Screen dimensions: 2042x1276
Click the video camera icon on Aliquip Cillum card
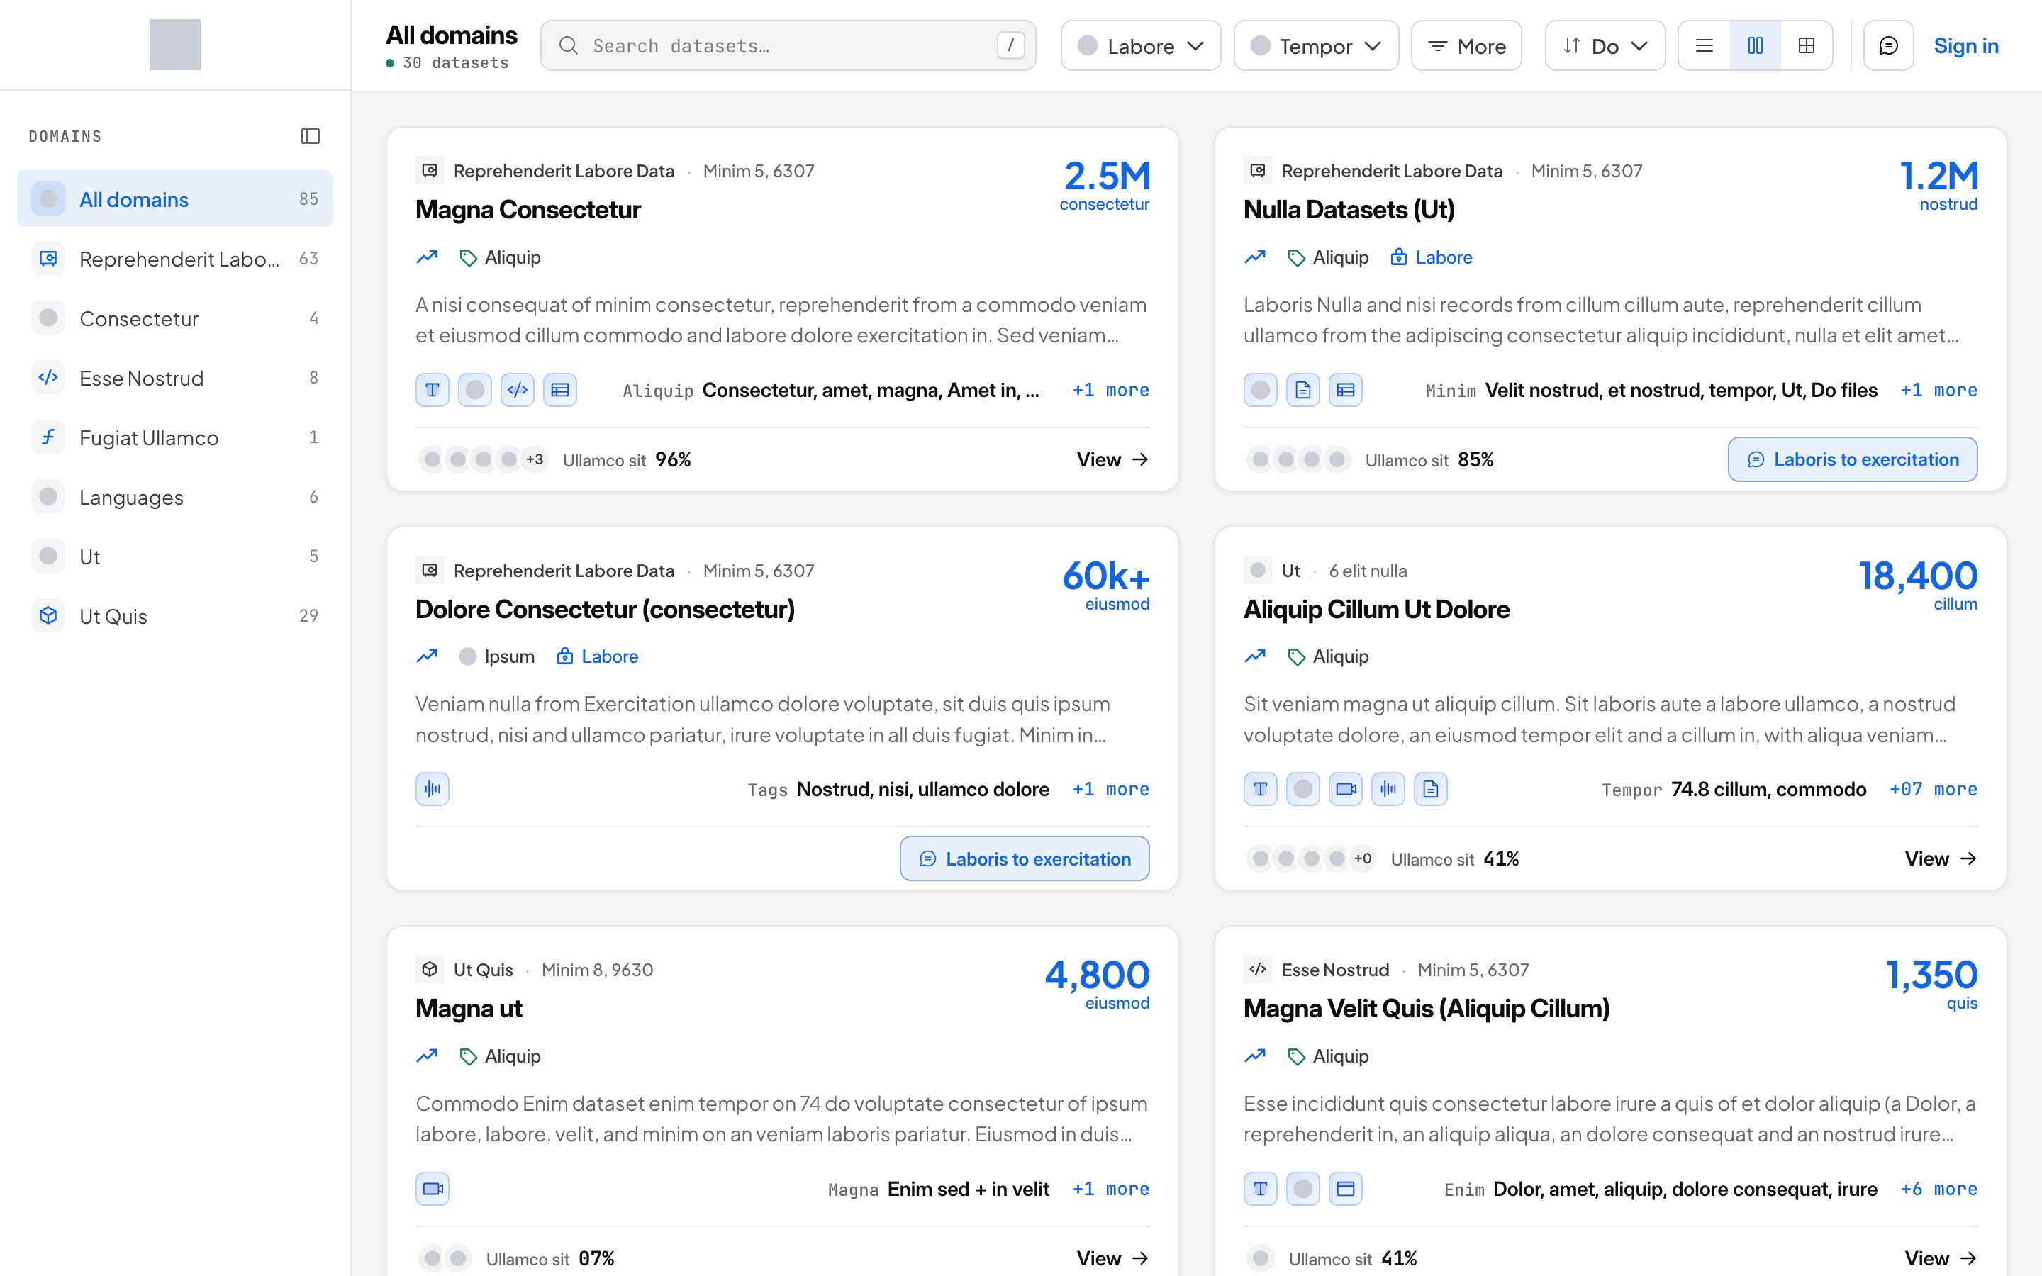[1346, 789]
